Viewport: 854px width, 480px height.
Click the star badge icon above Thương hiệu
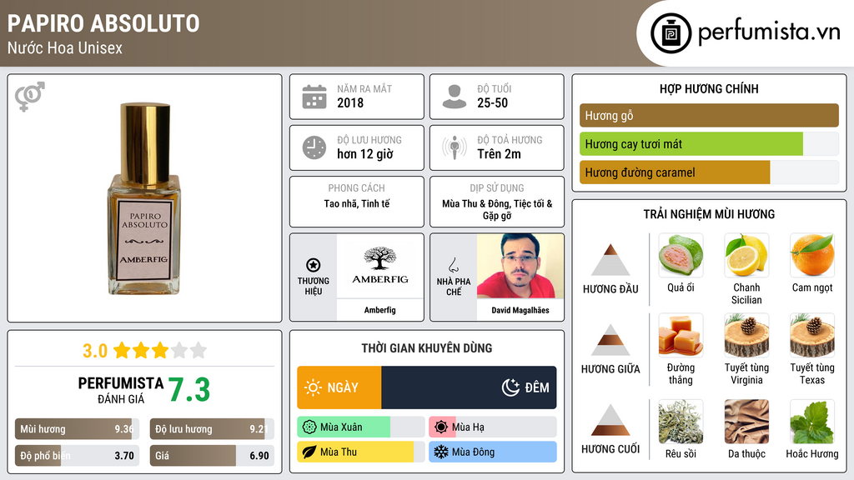314,265
